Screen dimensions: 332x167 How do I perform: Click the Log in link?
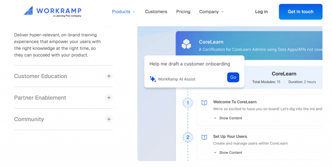(x=261, y=12)
